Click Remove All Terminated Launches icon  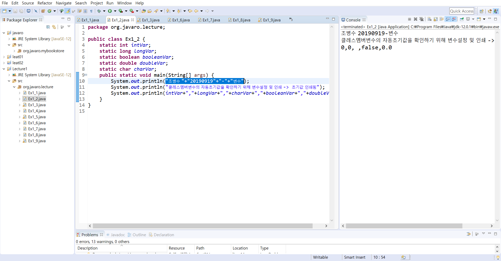[421, 19]
